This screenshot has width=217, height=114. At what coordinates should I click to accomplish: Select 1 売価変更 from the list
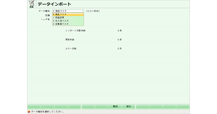68,18
